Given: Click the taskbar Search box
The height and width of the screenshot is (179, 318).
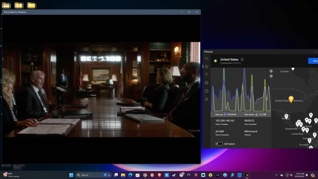Looking at the screenshot, I should click(x=90, y=175).
